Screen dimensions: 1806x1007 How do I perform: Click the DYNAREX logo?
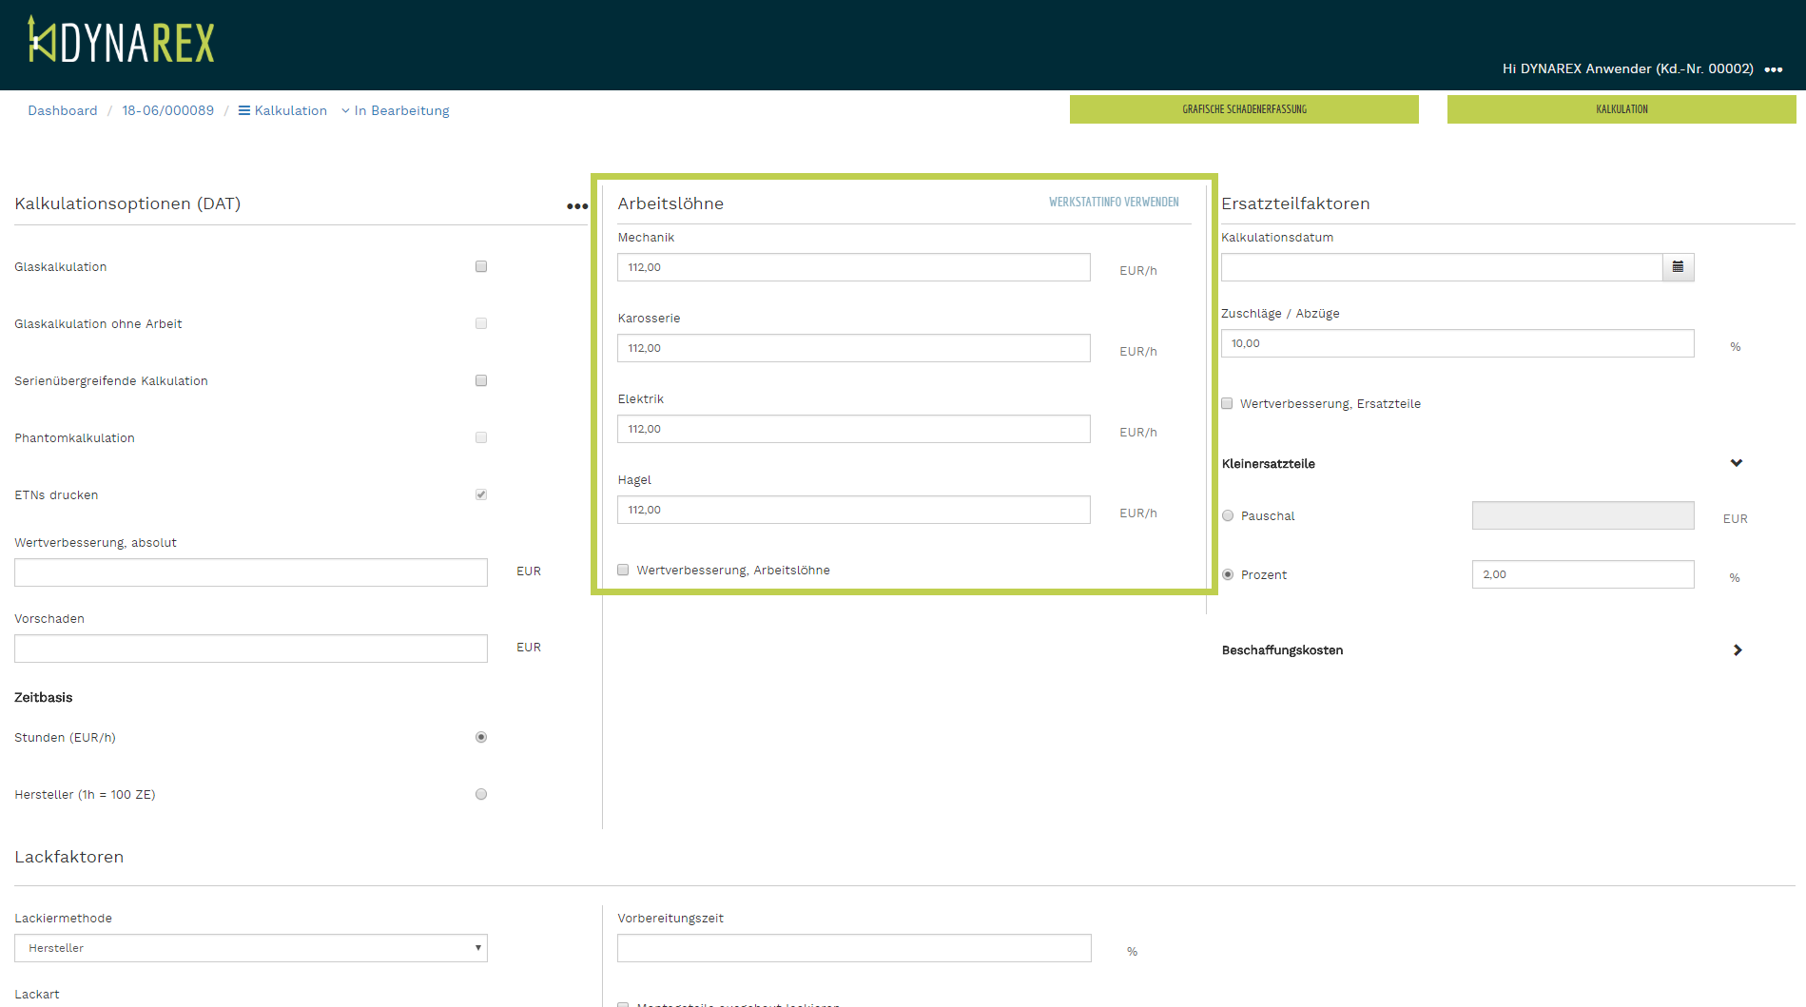(122, 41)
